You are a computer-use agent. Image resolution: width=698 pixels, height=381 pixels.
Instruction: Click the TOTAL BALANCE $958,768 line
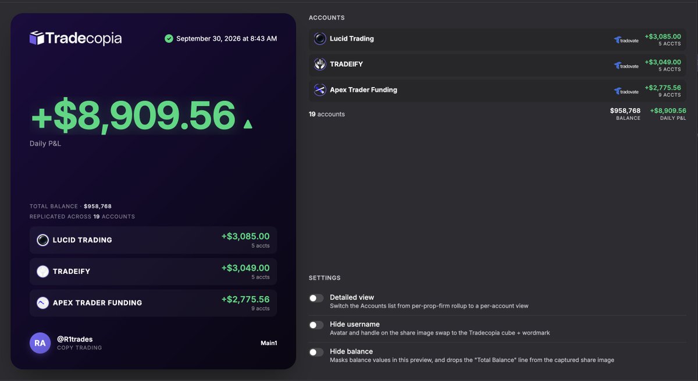(x=70, y=206)
